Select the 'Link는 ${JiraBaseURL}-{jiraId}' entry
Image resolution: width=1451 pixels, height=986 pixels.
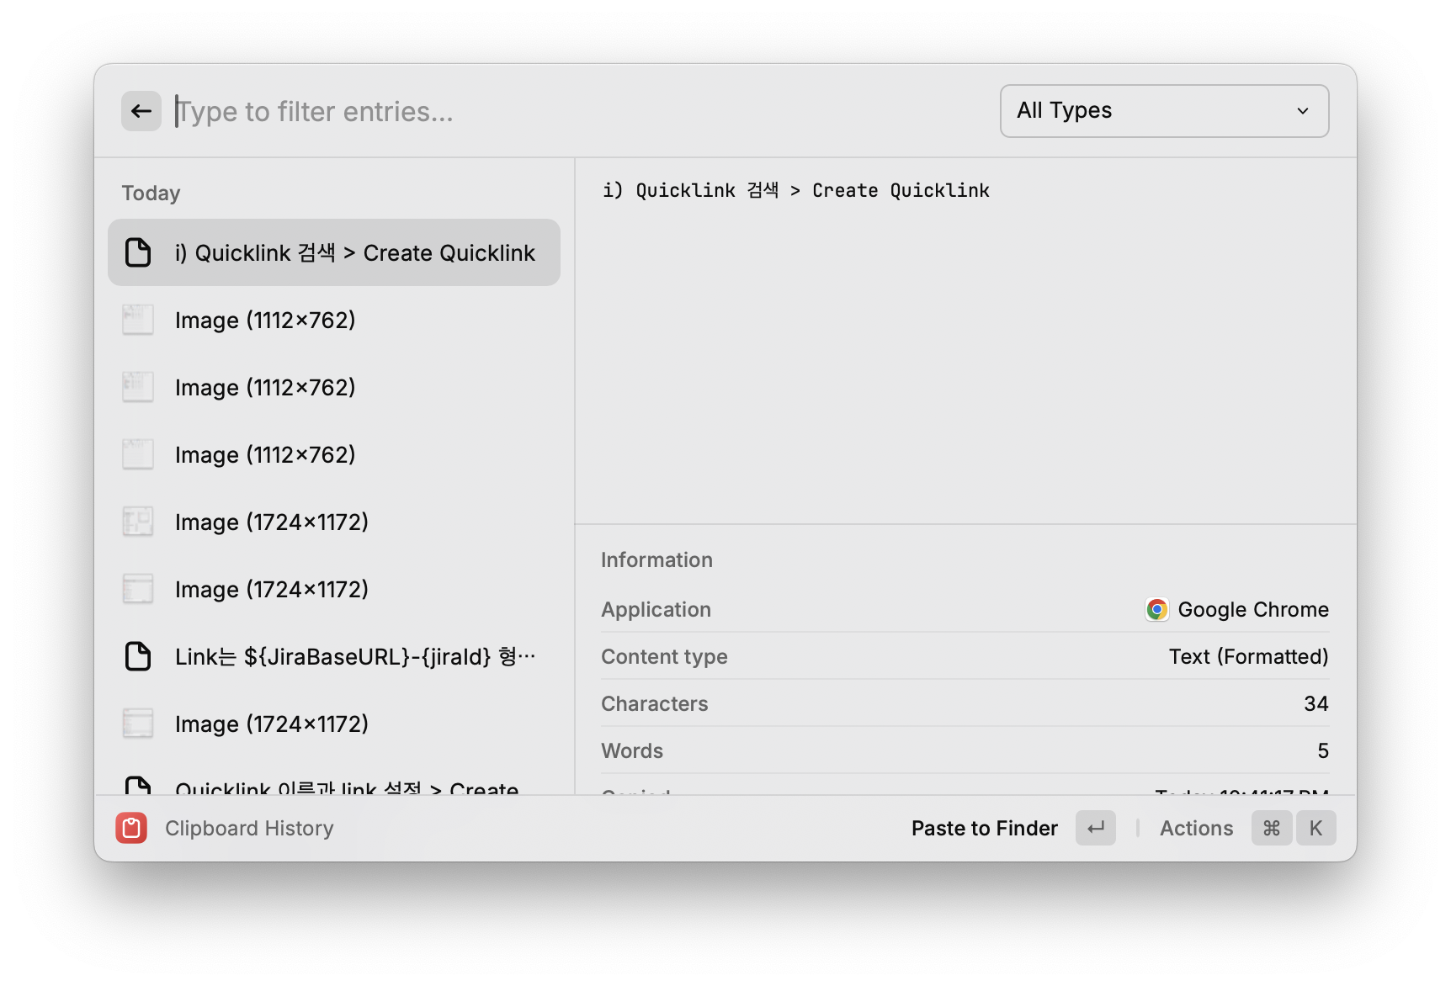[334, 656]
